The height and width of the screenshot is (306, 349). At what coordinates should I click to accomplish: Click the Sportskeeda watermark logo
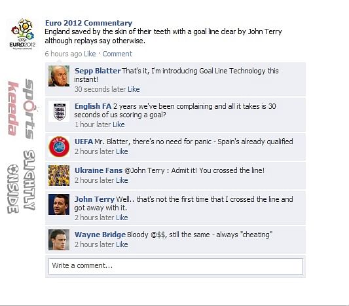pyautogui.click(x=21, y=109)
